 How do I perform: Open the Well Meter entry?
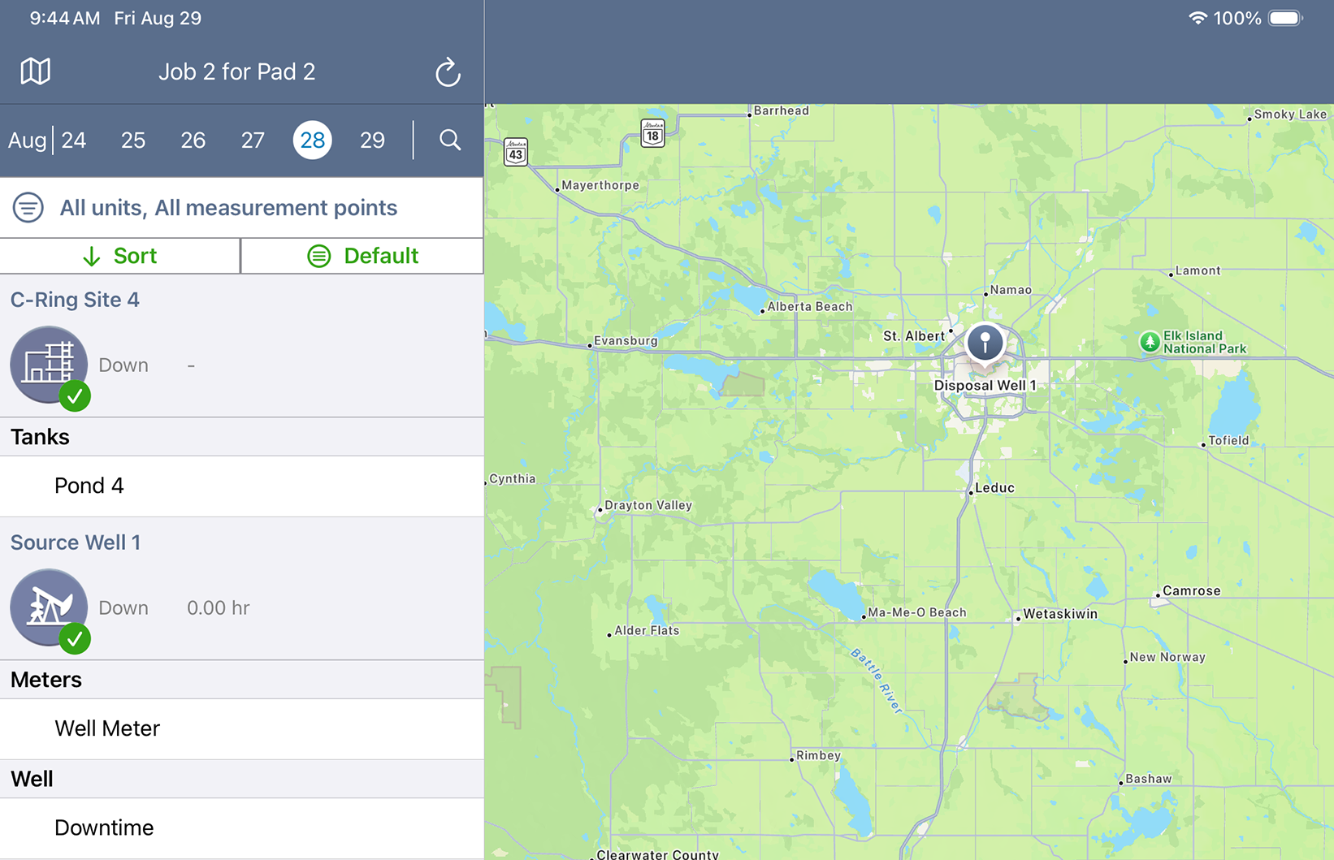pyautogui.click(x=107, y=728)
